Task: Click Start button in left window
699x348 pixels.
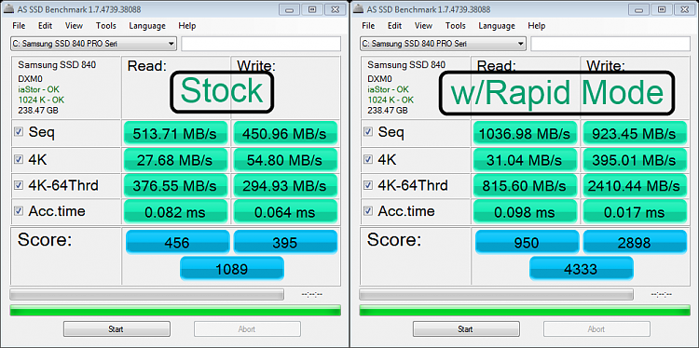Action: click(x=116, y=329)
